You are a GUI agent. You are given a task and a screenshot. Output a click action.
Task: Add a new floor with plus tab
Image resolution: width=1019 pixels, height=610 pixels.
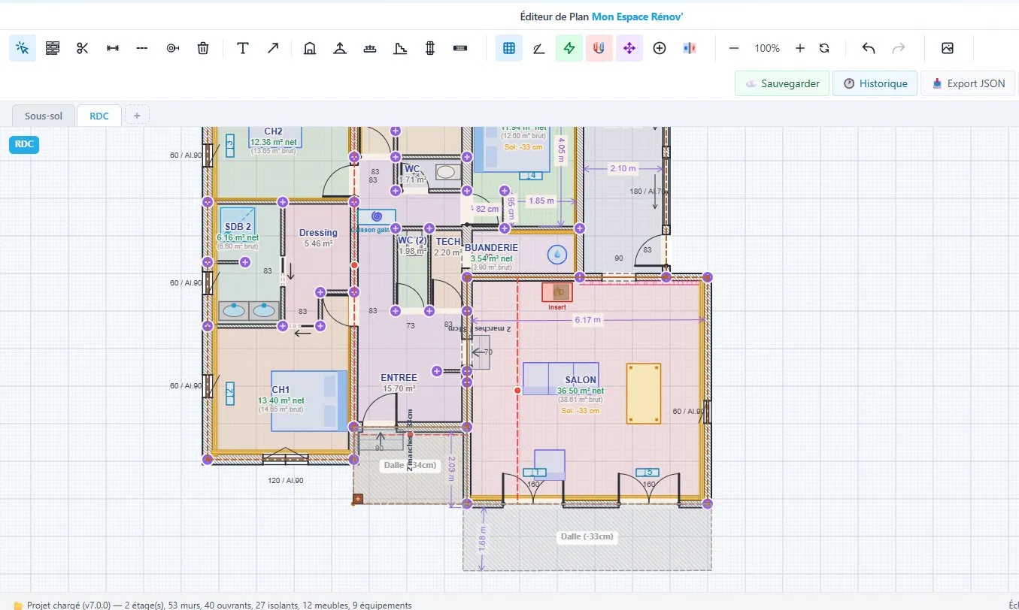click(137, 116)
